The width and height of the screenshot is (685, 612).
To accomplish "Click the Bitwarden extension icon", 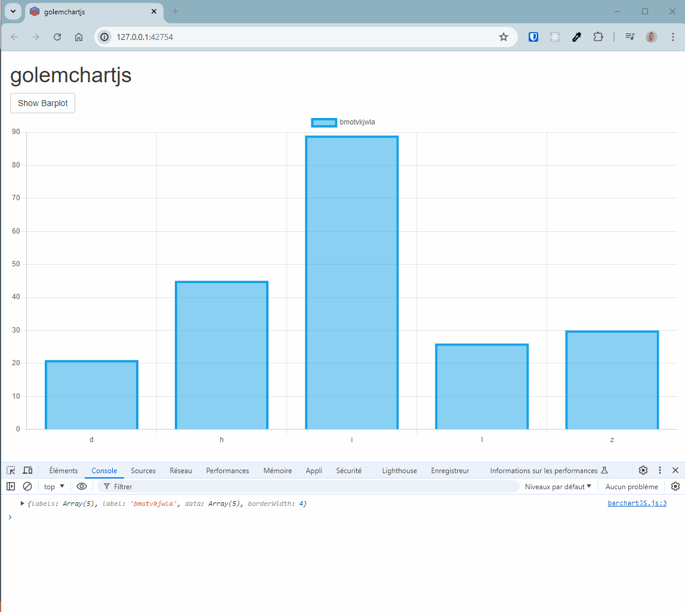I will pyautogui.click(x=533, y=37).
